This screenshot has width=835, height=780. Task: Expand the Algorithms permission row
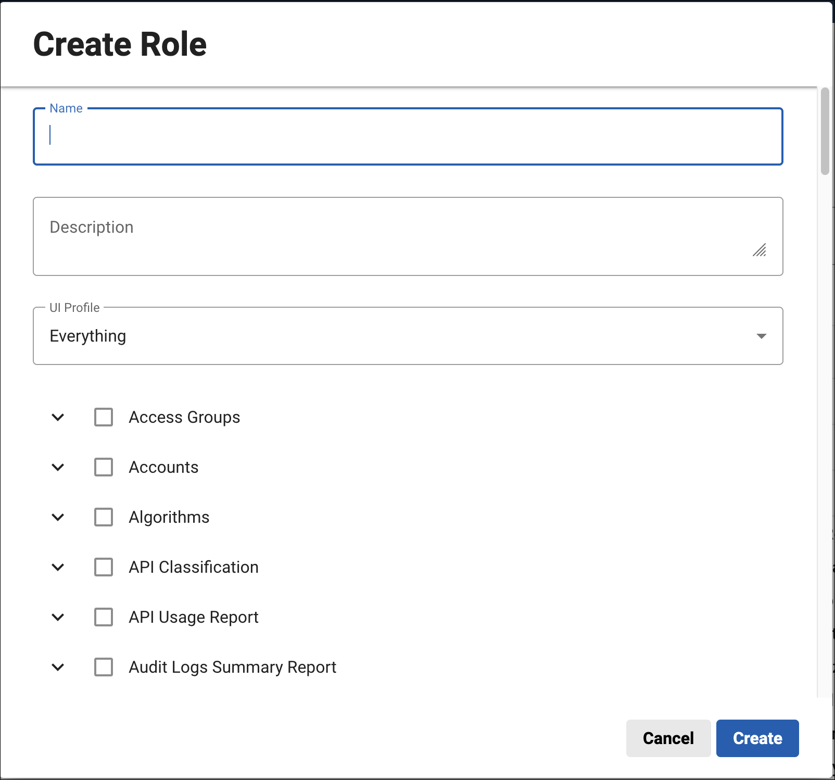coord(58,517)
